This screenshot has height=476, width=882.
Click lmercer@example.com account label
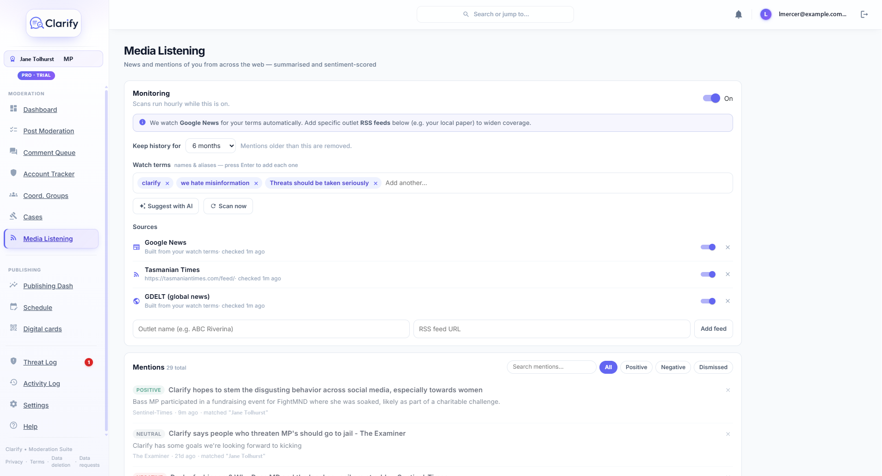(813, 14)
